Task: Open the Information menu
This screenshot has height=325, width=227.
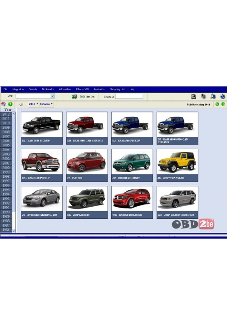Action: (x=65, y=89)
